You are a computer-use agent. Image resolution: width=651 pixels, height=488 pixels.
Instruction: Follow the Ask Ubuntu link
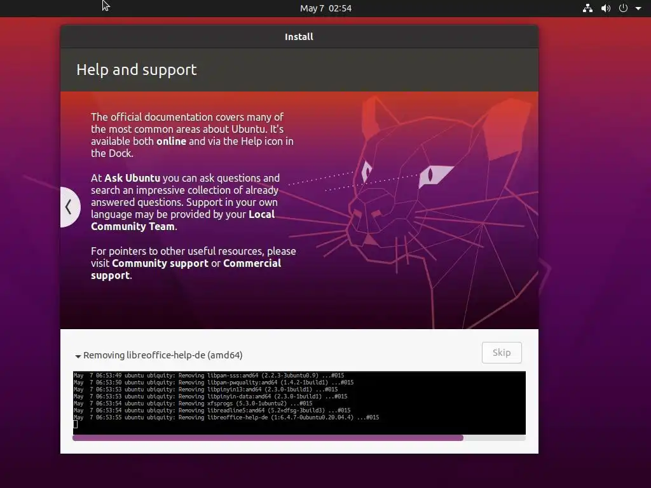point(132,178)
